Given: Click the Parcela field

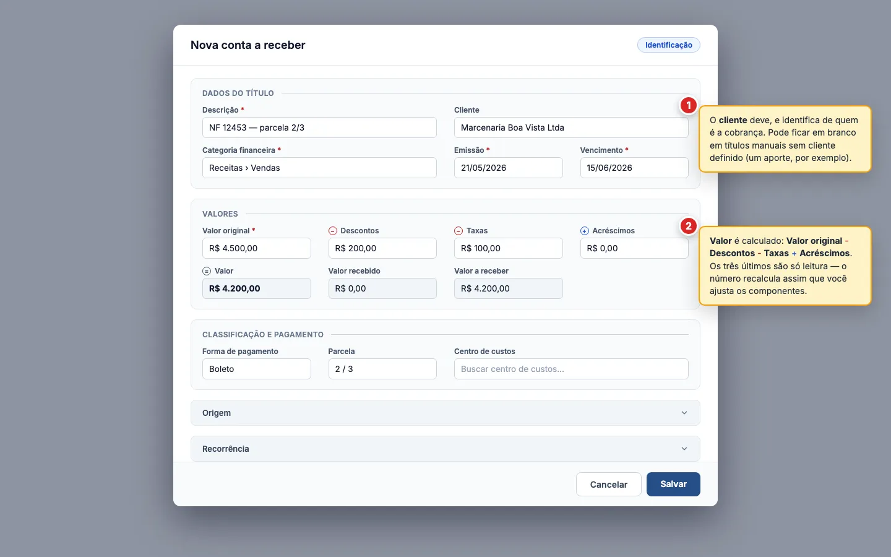Looking at the screenshot, I should click(382, 369).
